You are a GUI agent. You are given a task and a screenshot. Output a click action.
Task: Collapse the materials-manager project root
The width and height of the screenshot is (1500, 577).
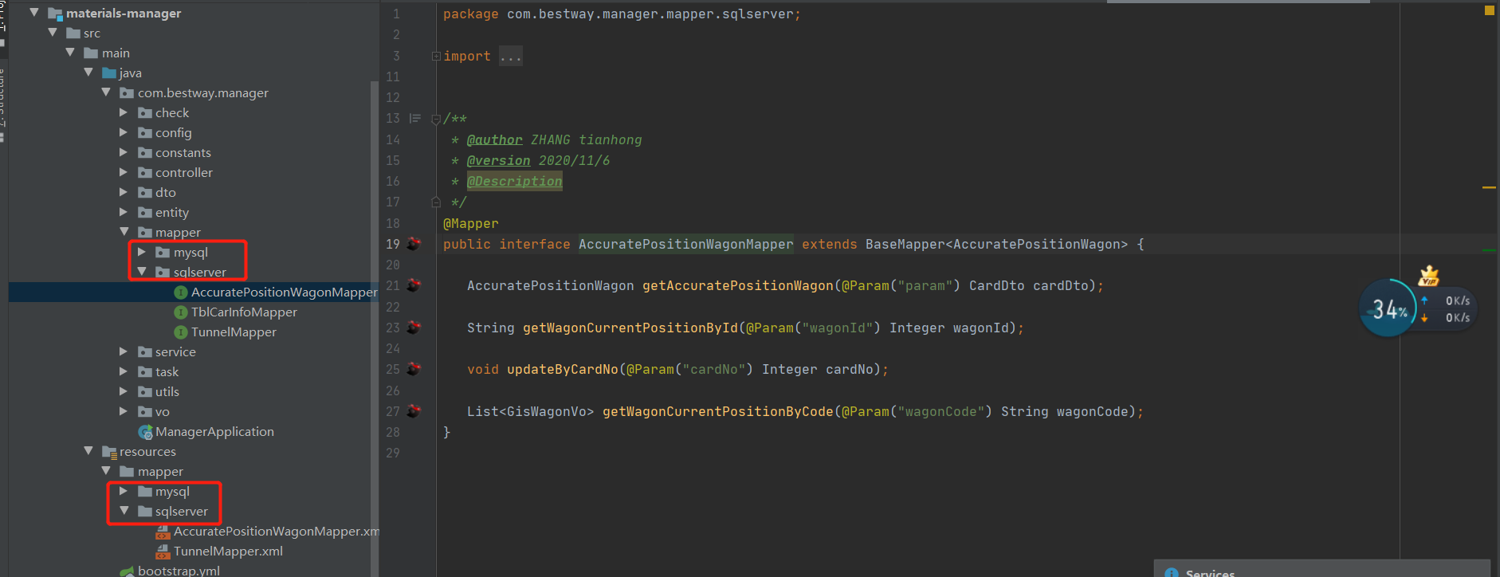point(34,13)
